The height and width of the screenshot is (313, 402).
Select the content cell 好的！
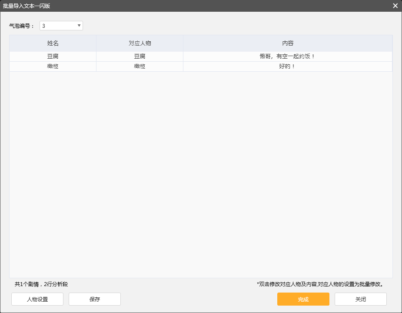(x=287, y=67)
